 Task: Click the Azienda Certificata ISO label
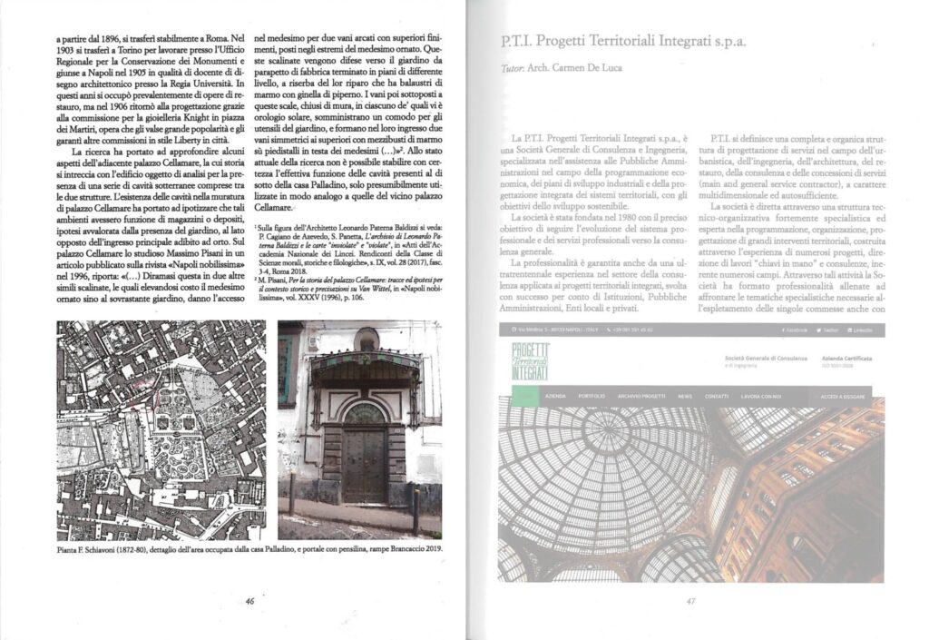(846, 359)
